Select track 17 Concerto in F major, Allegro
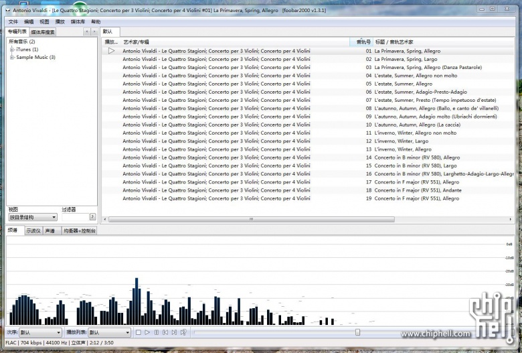The height and width of the screenshot is (353, 522). point(309,182)
